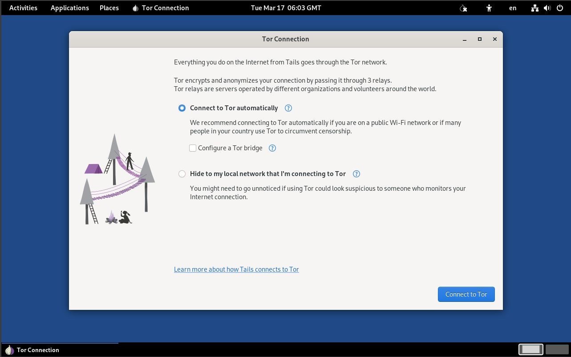The image size is (571, 357).
Task: Click 'Tor relays are servers operated' line
Action: point(305,89)
